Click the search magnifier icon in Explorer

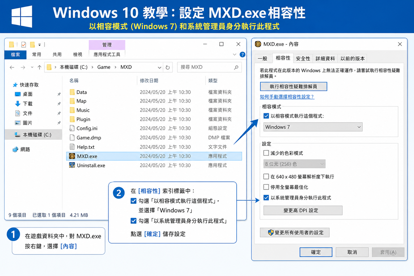(x=236, y=67)
